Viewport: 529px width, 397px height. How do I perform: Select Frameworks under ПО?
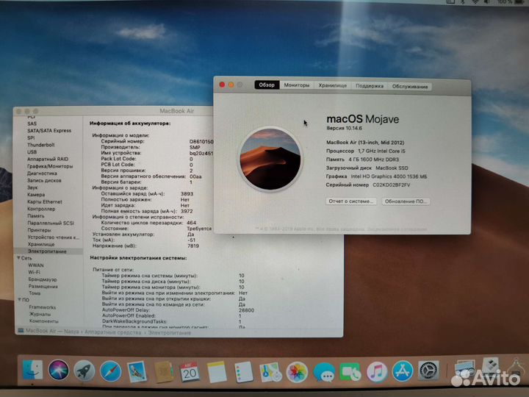tap(43, 307)
